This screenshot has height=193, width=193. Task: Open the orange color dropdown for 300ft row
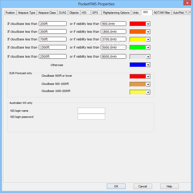click(x=148, y=32)
